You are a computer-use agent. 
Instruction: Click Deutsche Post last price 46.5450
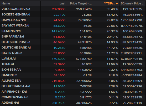[x=59, y=42]
